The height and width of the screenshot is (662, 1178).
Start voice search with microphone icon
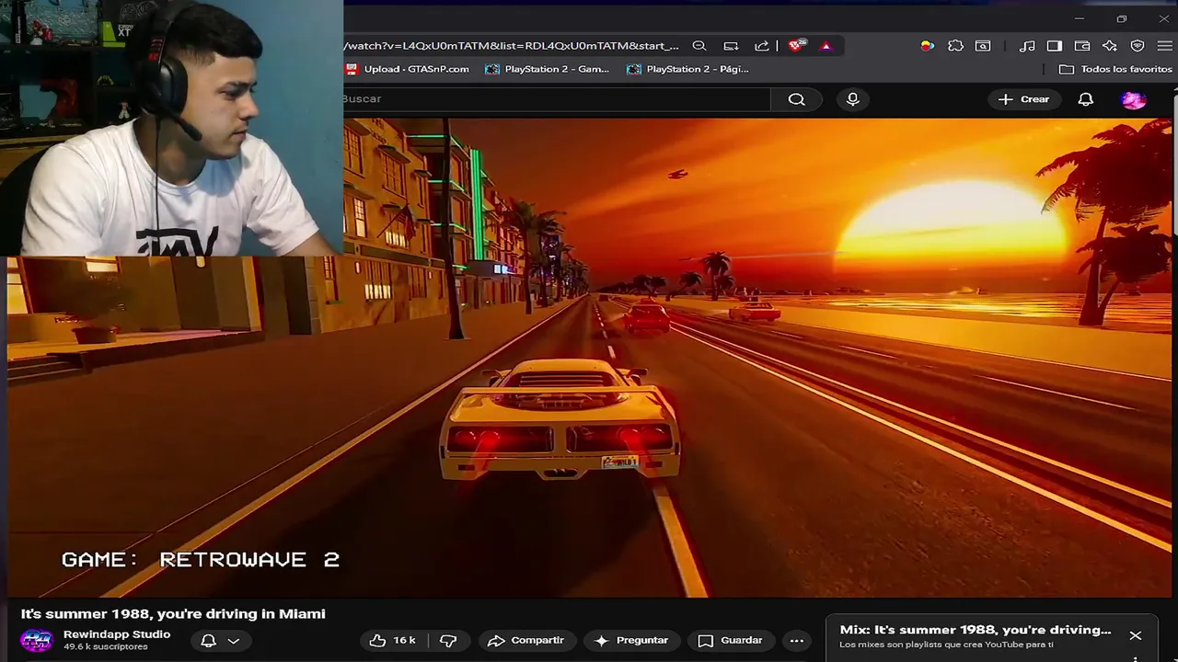853,99
